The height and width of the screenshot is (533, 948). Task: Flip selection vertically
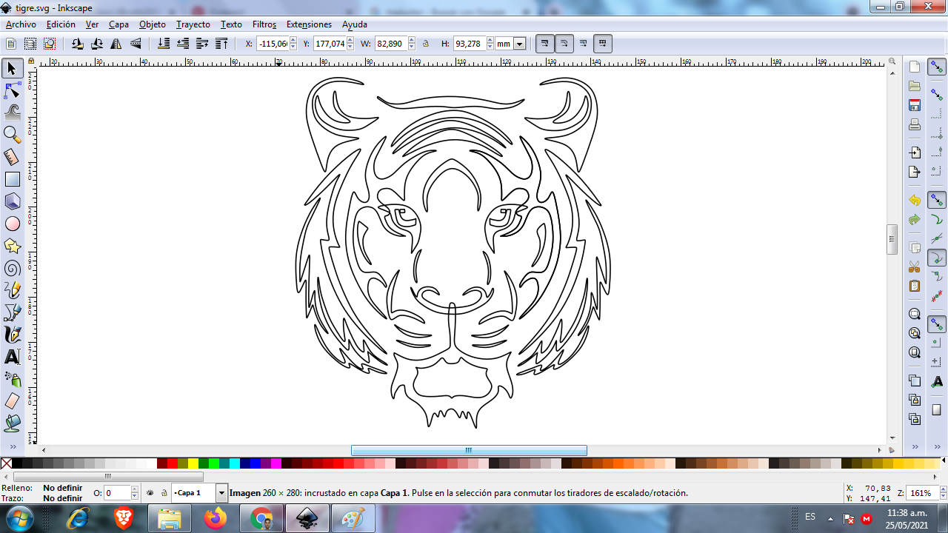click(x=136, y=44)
